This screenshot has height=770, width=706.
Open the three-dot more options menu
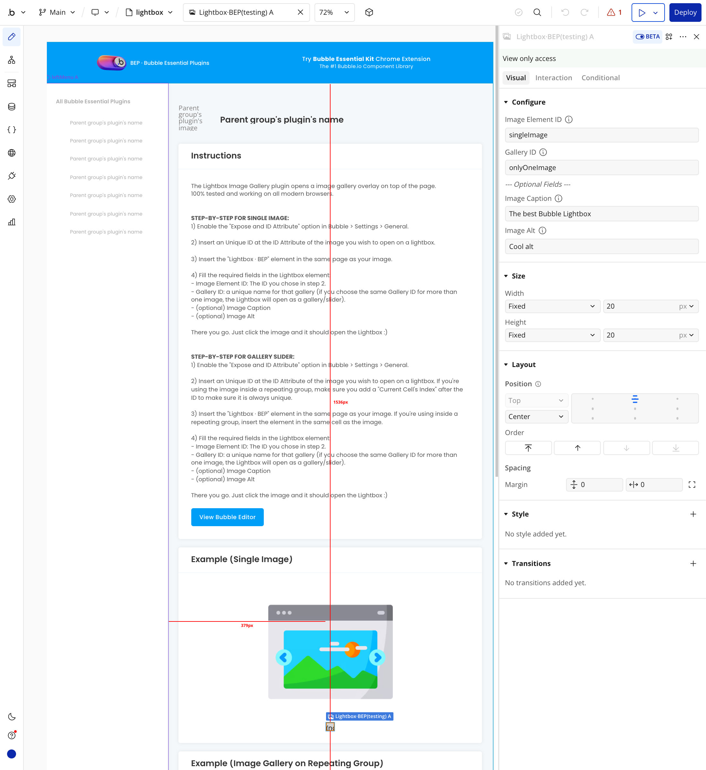[683, 37]
